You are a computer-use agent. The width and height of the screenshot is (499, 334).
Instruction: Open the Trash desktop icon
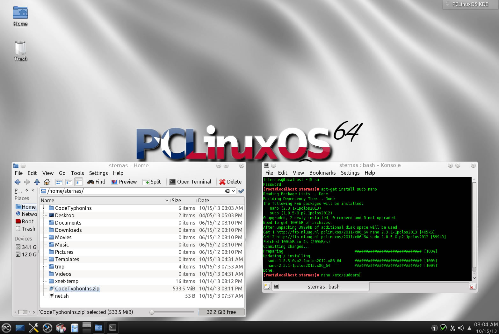(20, 51)
